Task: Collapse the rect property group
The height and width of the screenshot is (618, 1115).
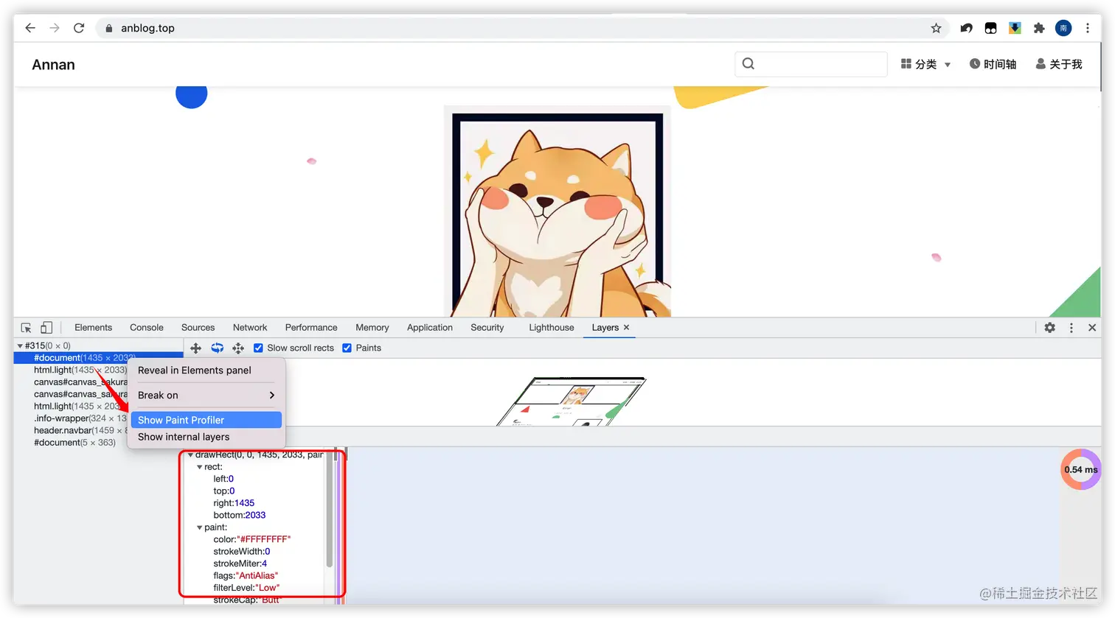Action: [199, 467]
